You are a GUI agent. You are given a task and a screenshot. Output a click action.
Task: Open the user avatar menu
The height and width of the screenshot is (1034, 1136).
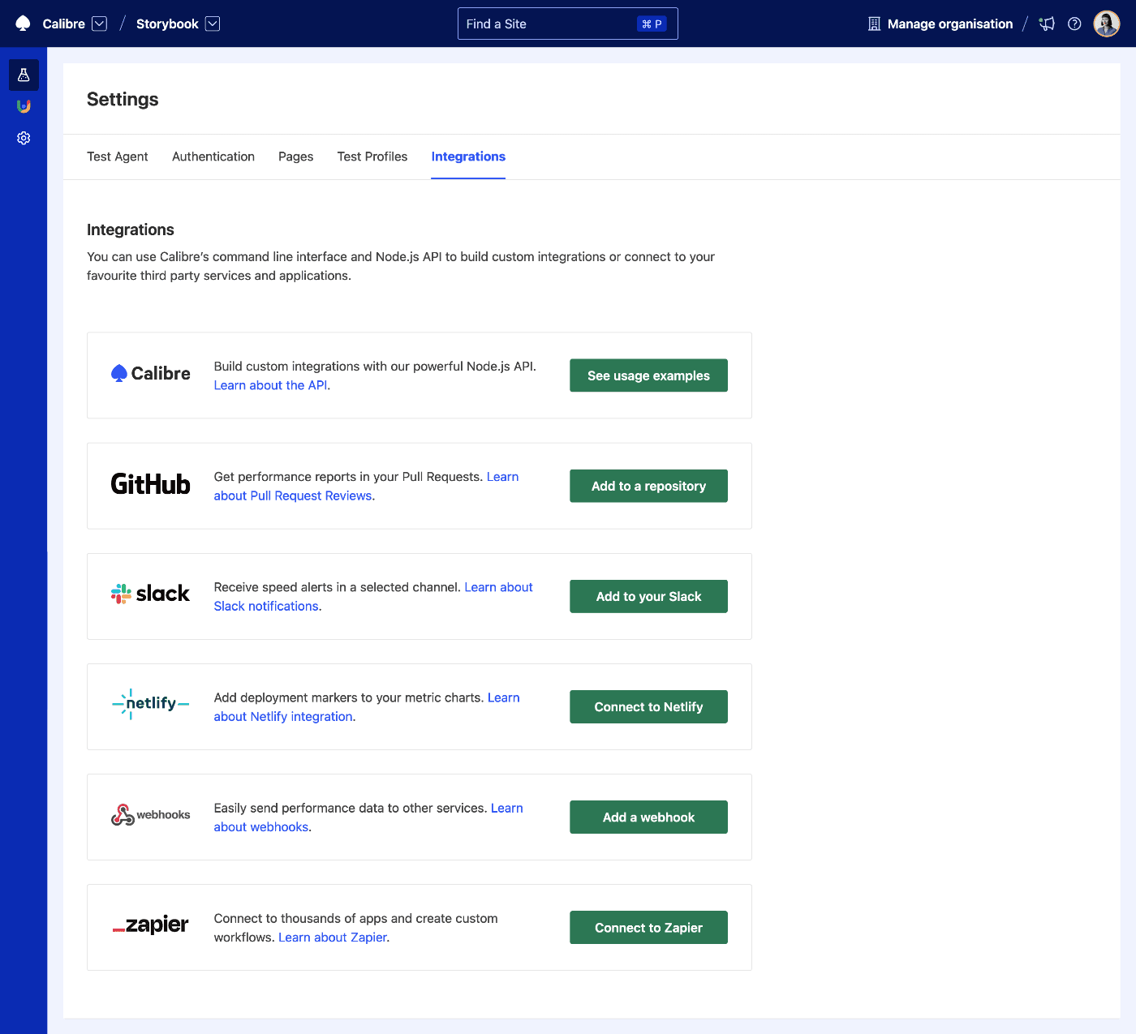(1106, 24)
